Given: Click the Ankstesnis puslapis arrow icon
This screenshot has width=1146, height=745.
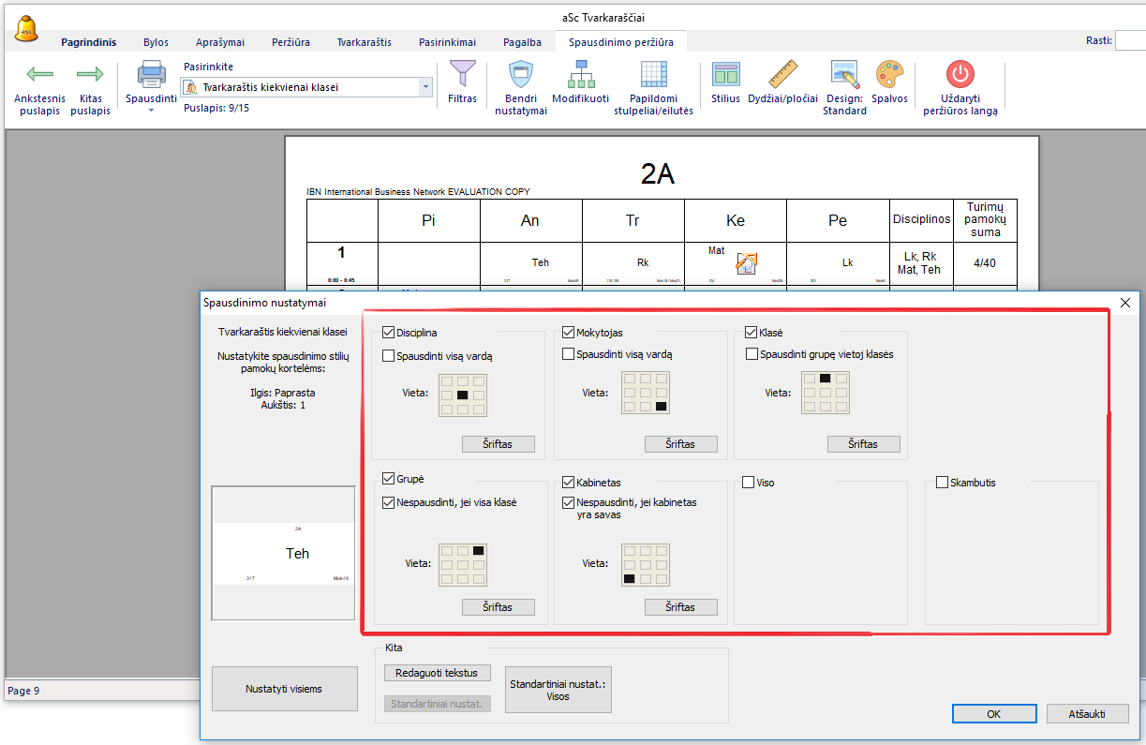Looking at the screenshot, I should pyautogui.click(x=39, y=75).
